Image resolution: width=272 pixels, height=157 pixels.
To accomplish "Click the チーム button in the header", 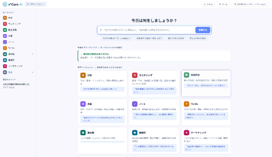I will coord(223,4).
